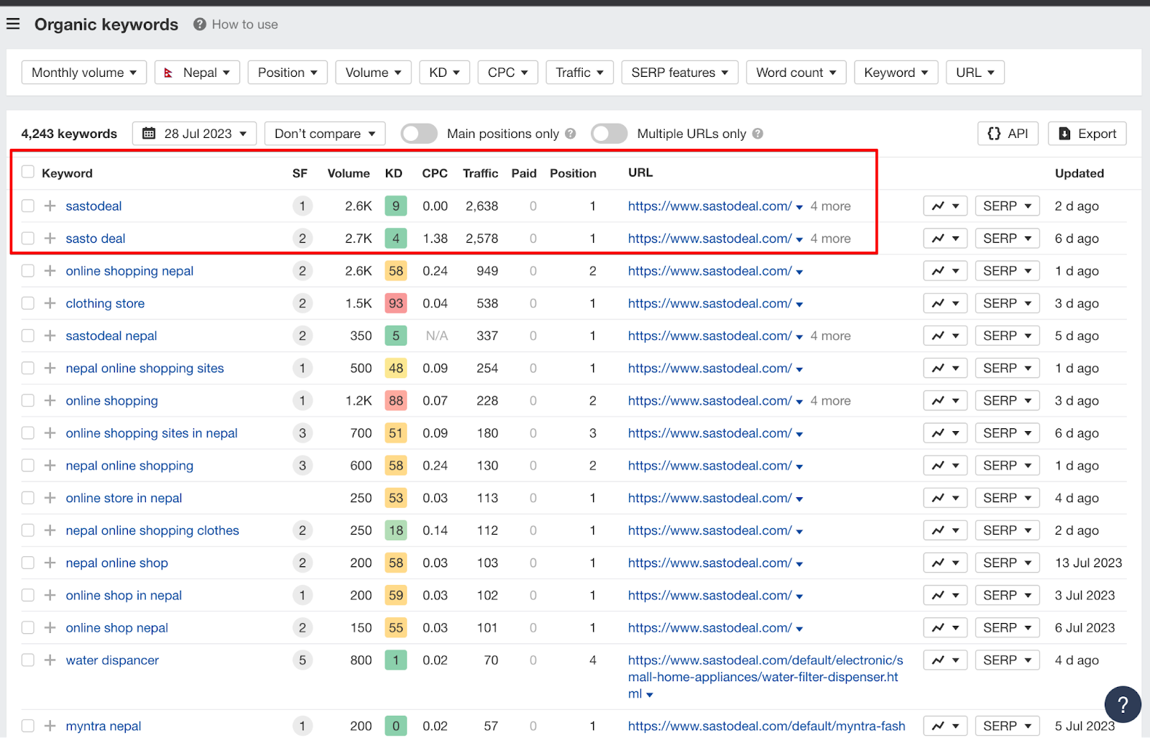Click plus icon beside clothing store

50,303
